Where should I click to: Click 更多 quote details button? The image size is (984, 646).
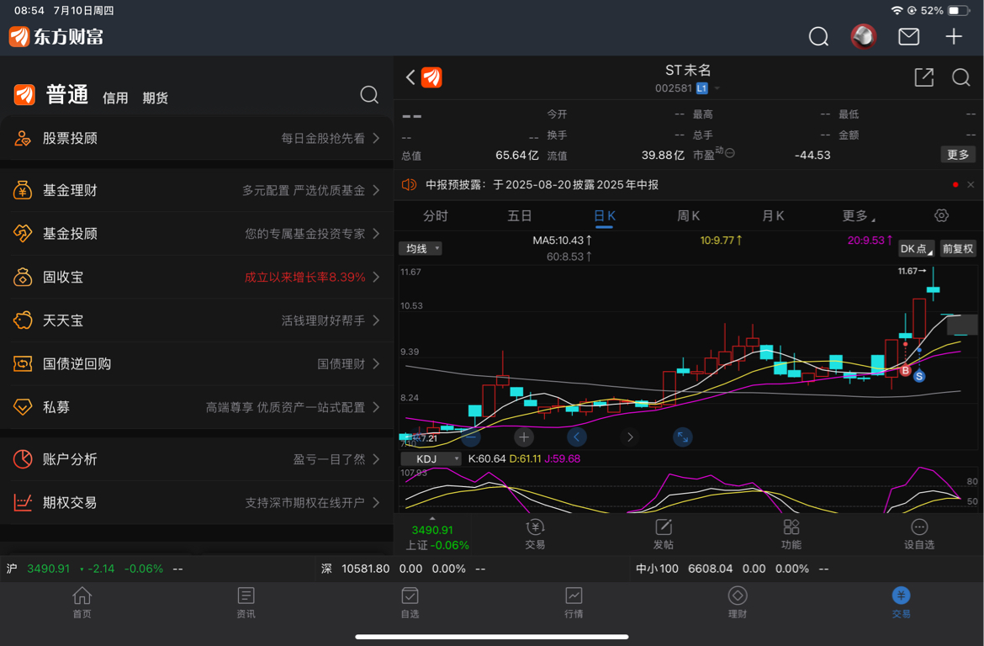(958, 155)
